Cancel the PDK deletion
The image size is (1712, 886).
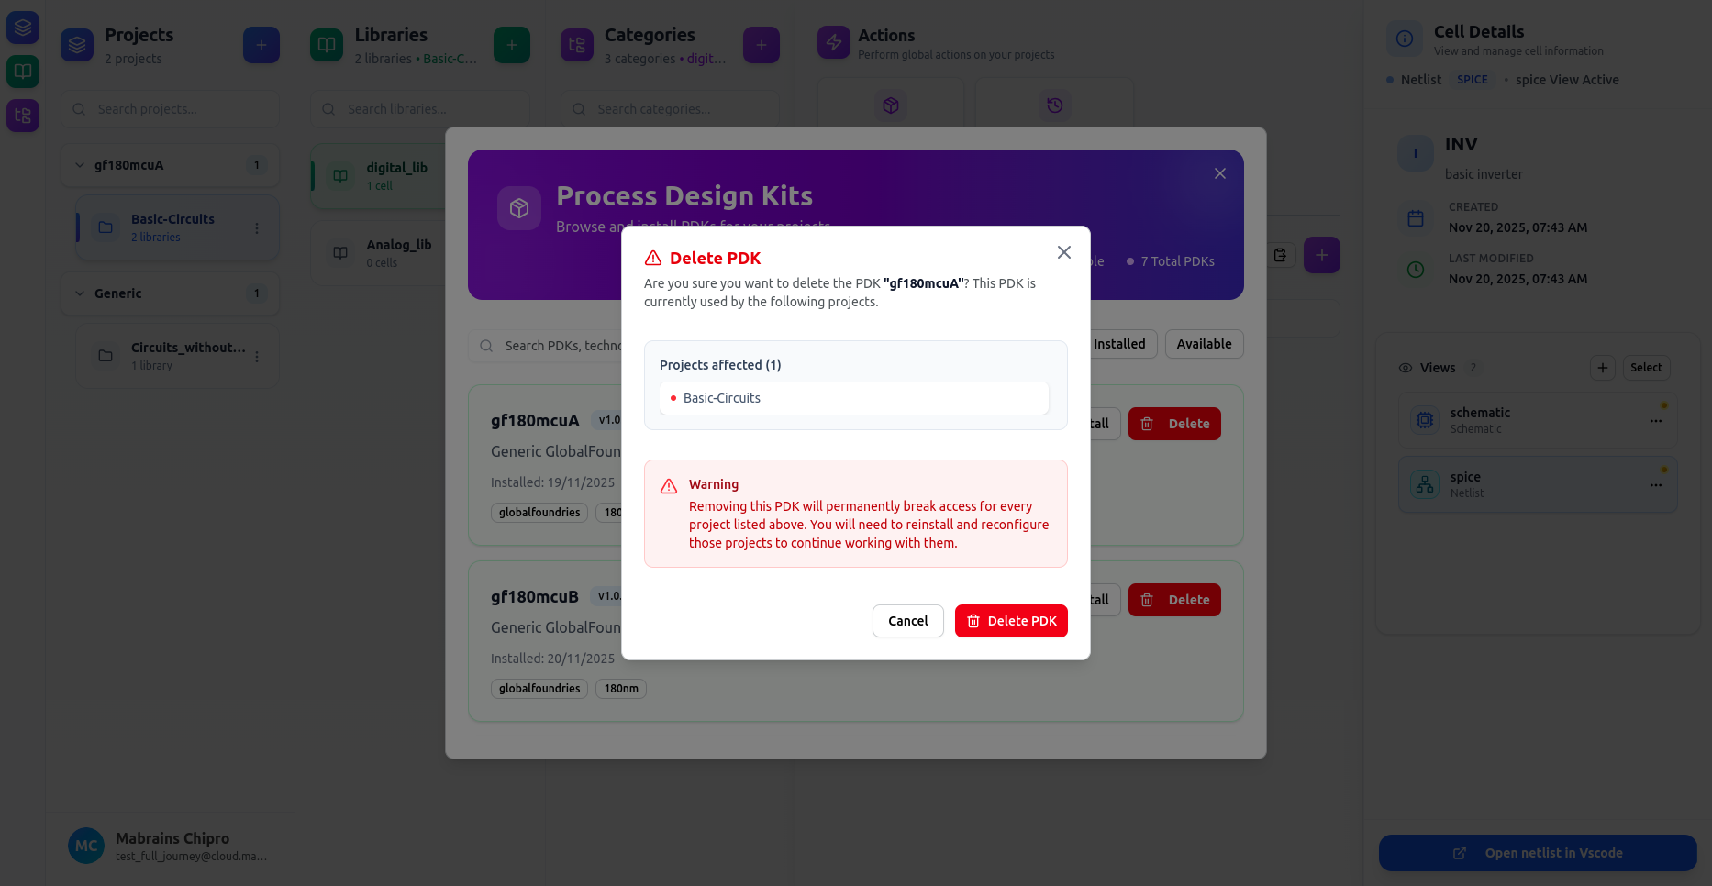[x=907, y=621]
